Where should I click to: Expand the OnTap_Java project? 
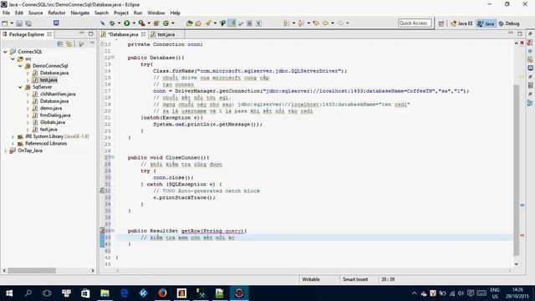[x=5, y=150]
